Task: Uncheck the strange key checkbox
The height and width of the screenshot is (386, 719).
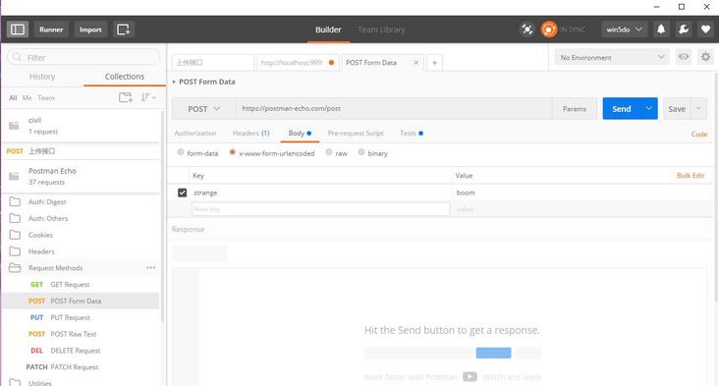Action: tap(182, 193)
